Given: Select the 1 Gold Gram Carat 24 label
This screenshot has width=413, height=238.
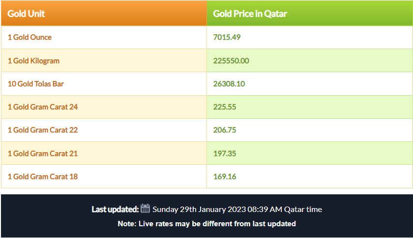Looking at the screenshot, I should click(x=43, y=107).
